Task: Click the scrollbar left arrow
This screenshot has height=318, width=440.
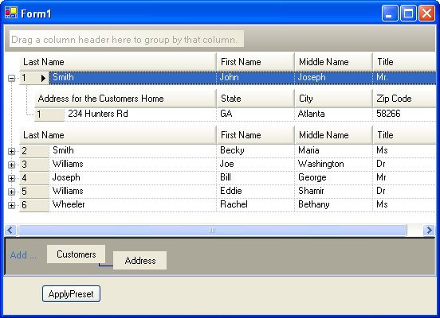Action: pos(10,230)
